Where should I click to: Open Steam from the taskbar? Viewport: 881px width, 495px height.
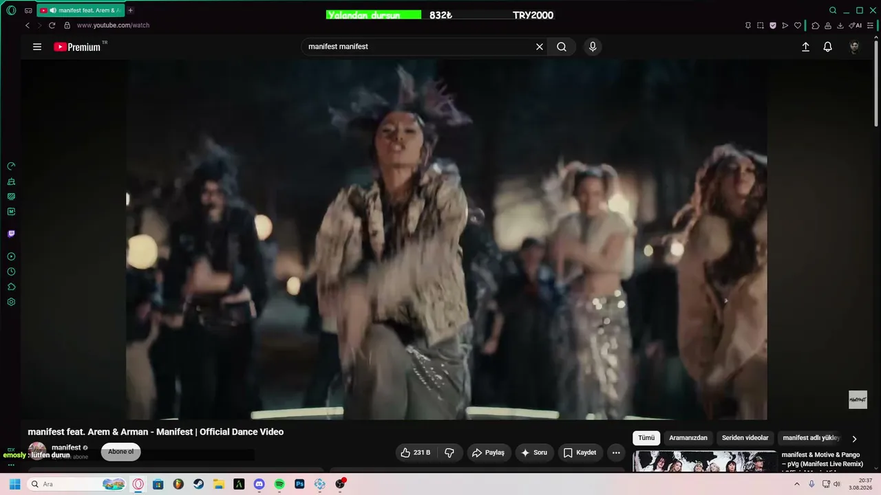[x=198, y=484]
